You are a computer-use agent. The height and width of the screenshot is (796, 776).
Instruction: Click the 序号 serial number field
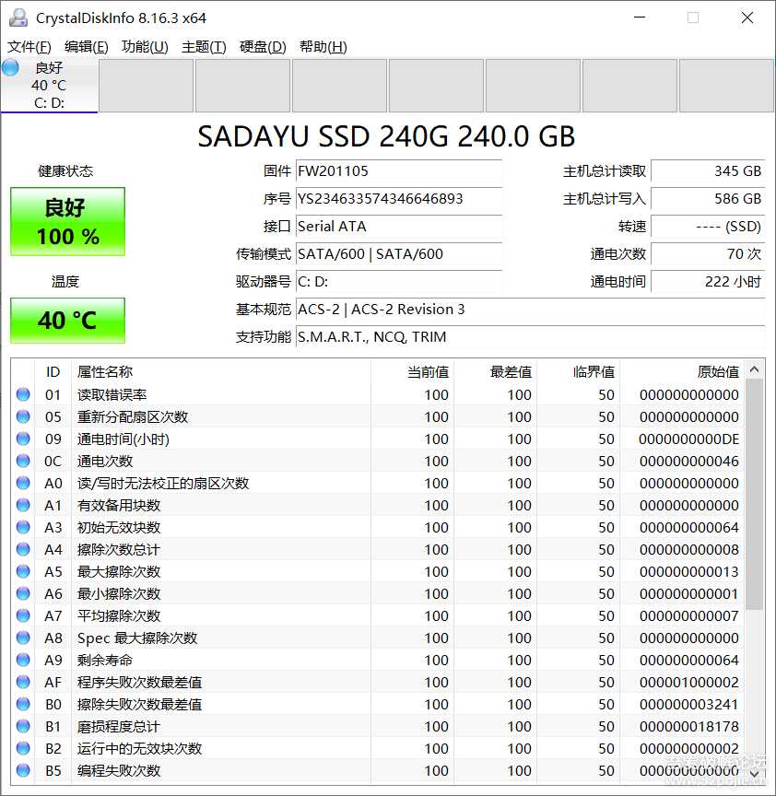pyautogui.click(x=398, y=199)
